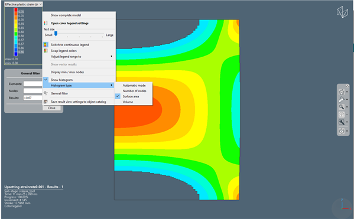This screenshot has width=354, height=219.
Task: Click the legend Text size slider handle
Action: pos(56,34)
